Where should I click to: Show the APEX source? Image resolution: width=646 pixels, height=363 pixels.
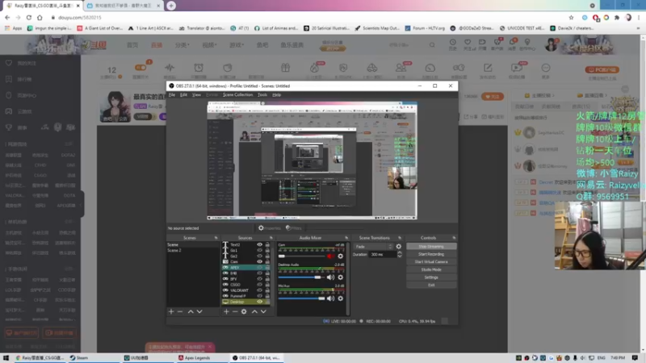[x=259, y=268]
